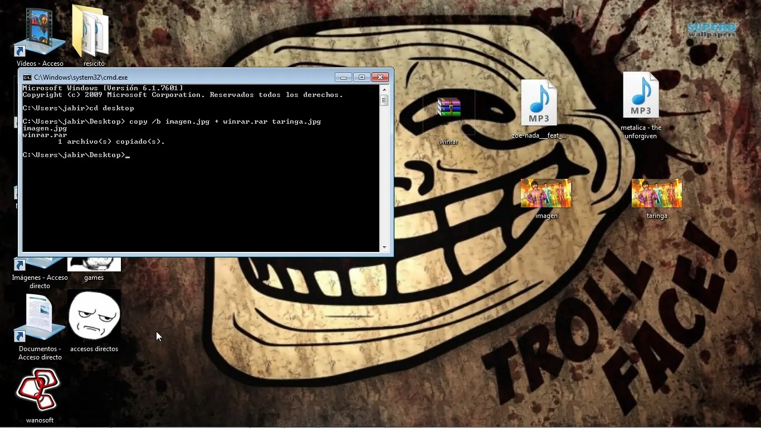
Task: Maximize the cmd.exe window
Action: pos(362,77)
